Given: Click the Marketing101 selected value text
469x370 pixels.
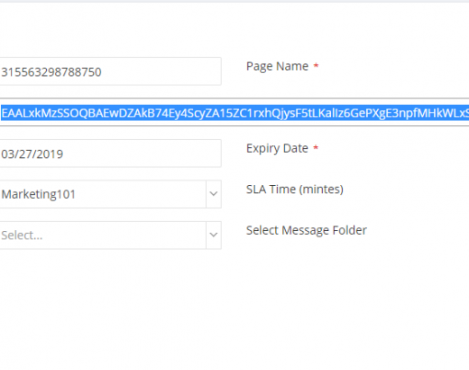Looking at the screenshot, I should [x=38, y=194].
